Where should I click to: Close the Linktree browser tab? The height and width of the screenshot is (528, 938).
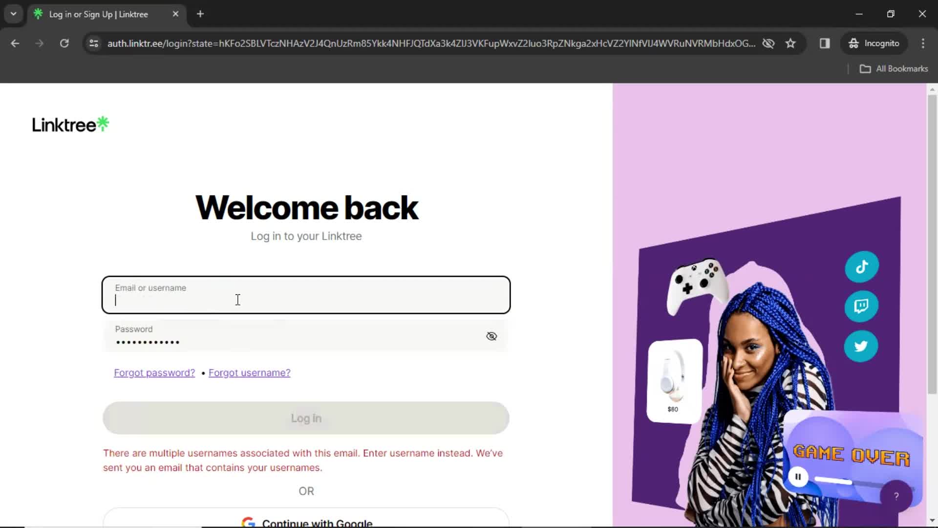(x=175, y=14)
